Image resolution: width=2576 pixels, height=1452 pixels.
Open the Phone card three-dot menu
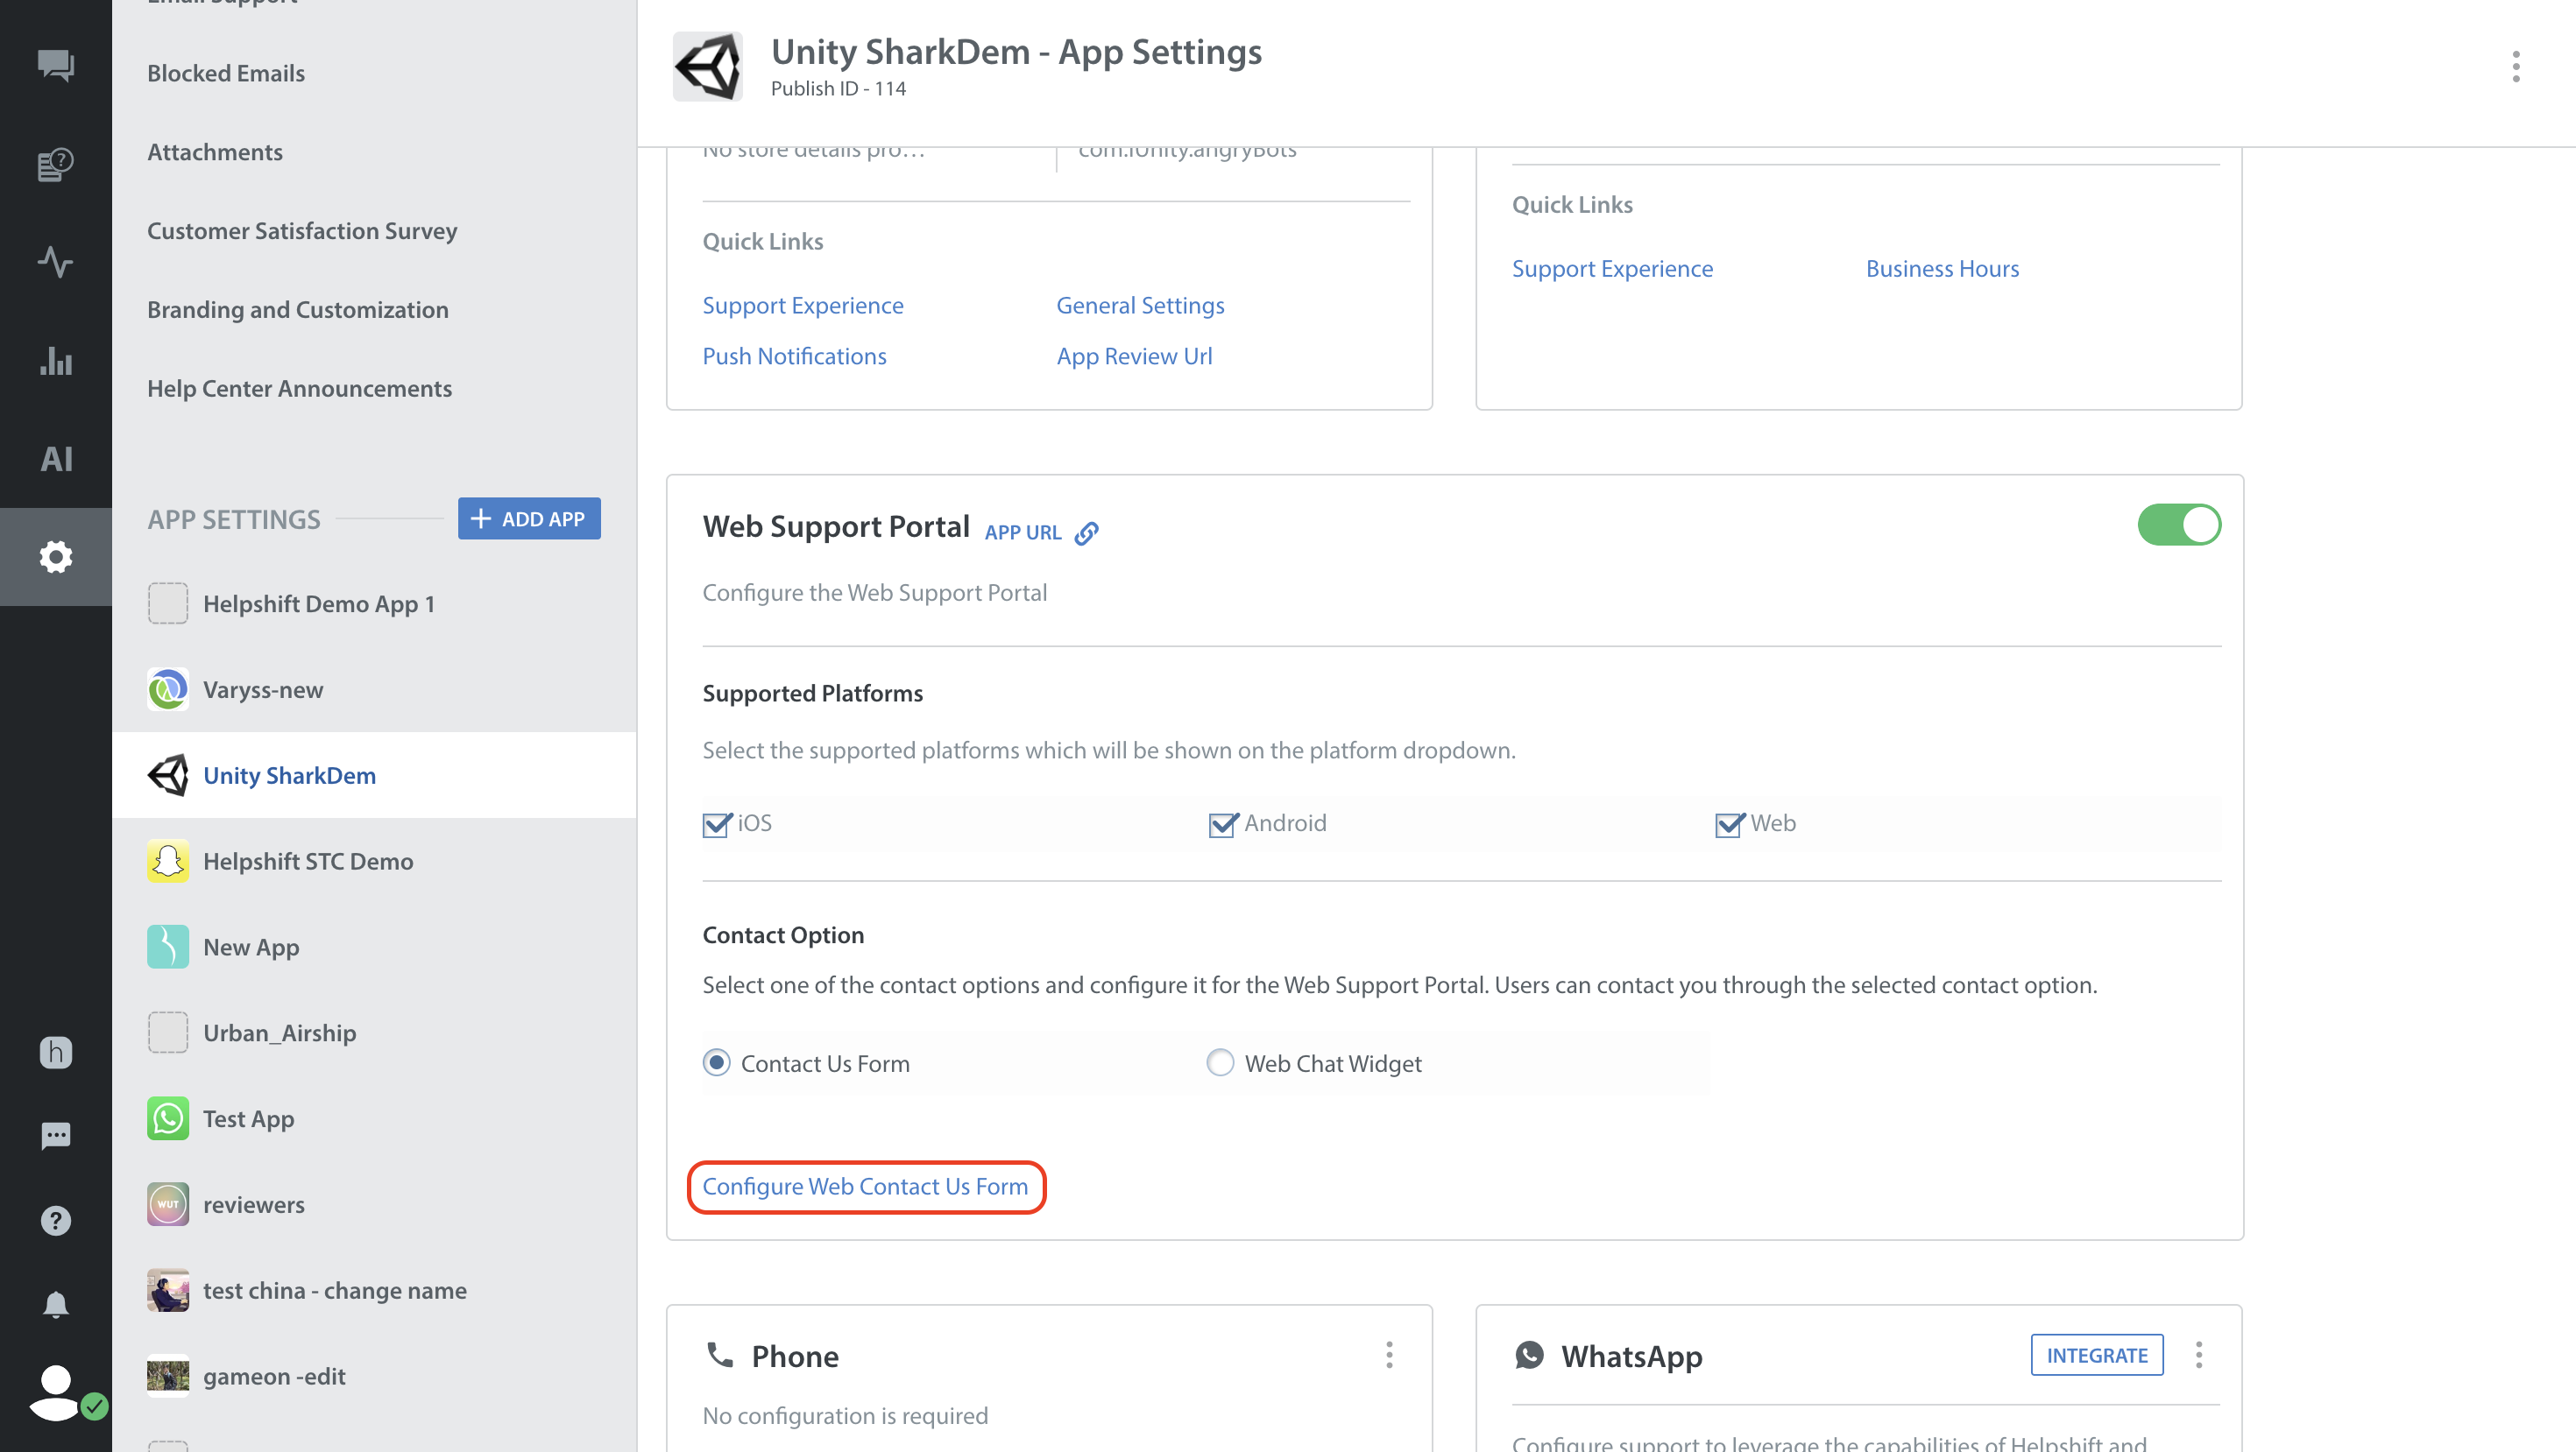(x=1389, y=1355)
